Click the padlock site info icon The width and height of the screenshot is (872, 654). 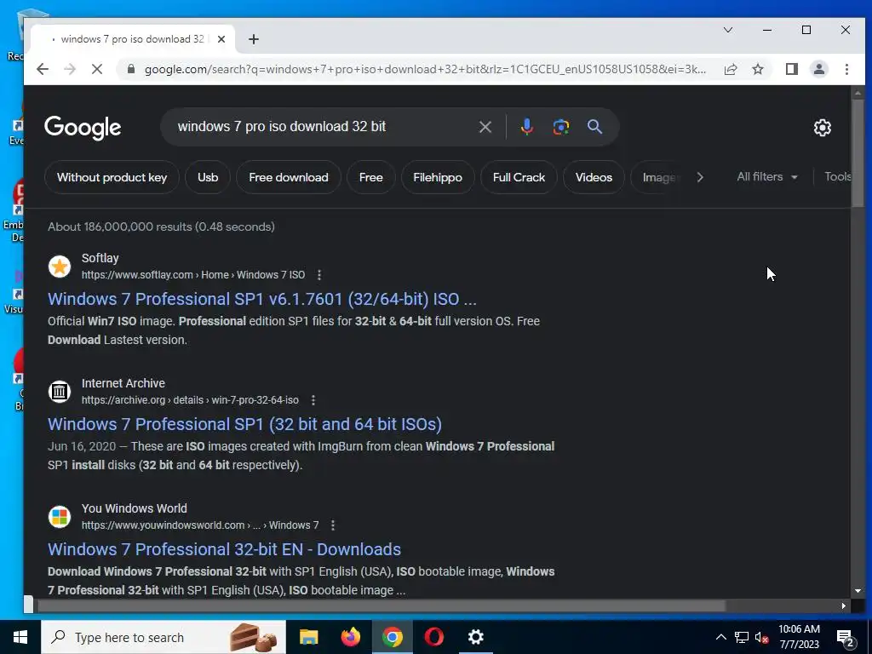[x=131, y=69]
